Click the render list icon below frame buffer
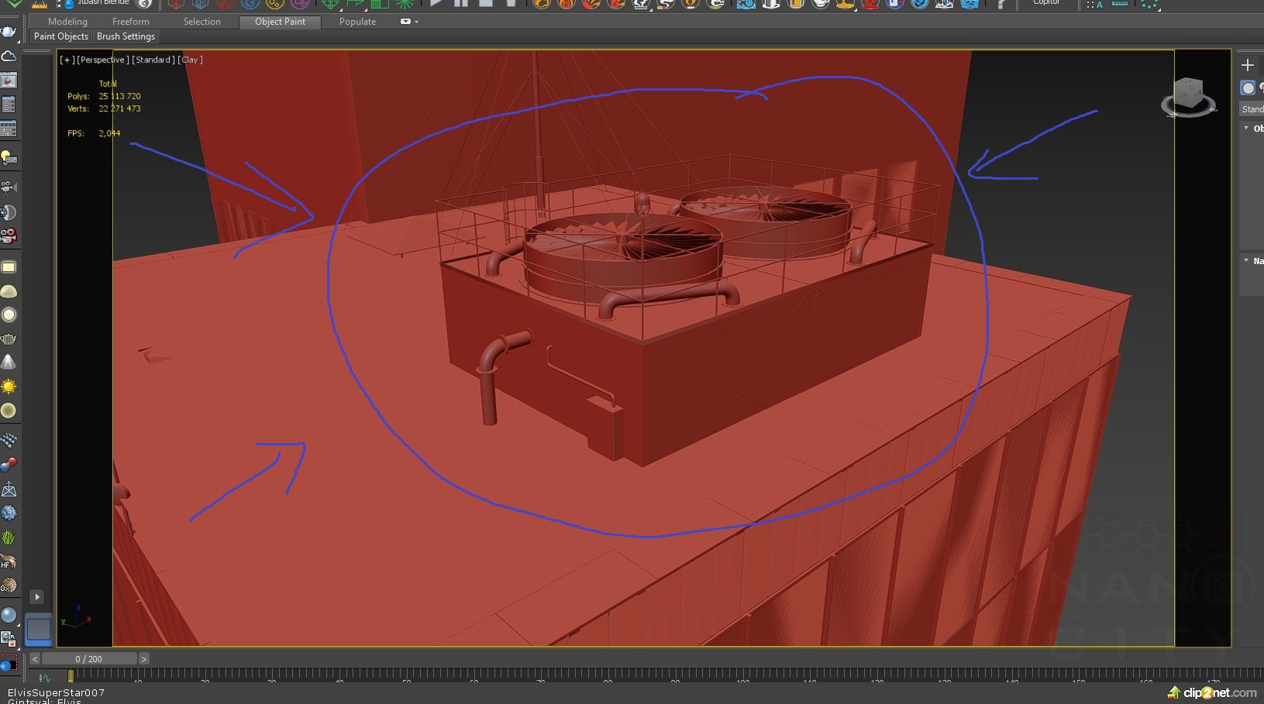Viewport: 1264px width, 704px height. point(9,105)
